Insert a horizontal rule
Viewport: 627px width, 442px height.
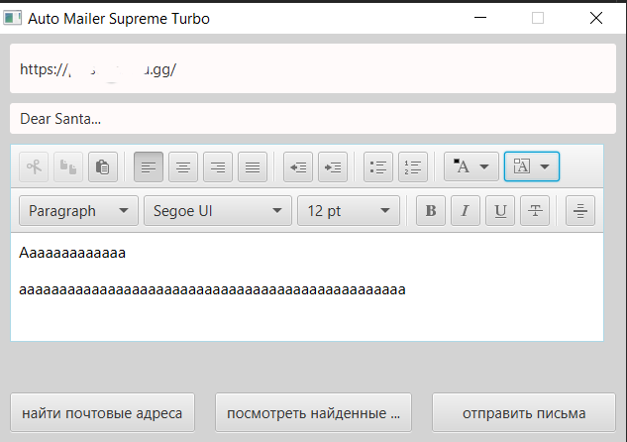[580, 211]
